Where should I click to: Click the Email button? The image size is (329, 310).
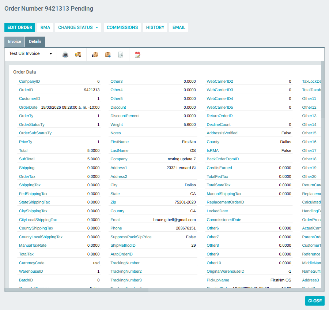tap(179, 27)
